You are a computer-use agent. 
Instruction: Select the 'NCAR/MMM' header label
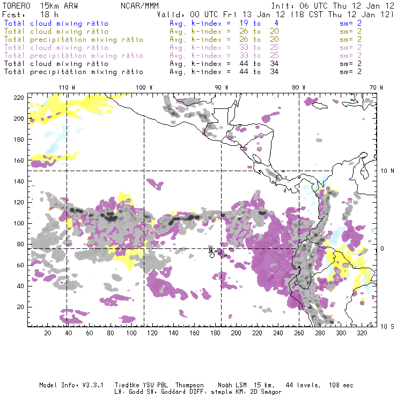pyautogui.click(x=139, y=6)
